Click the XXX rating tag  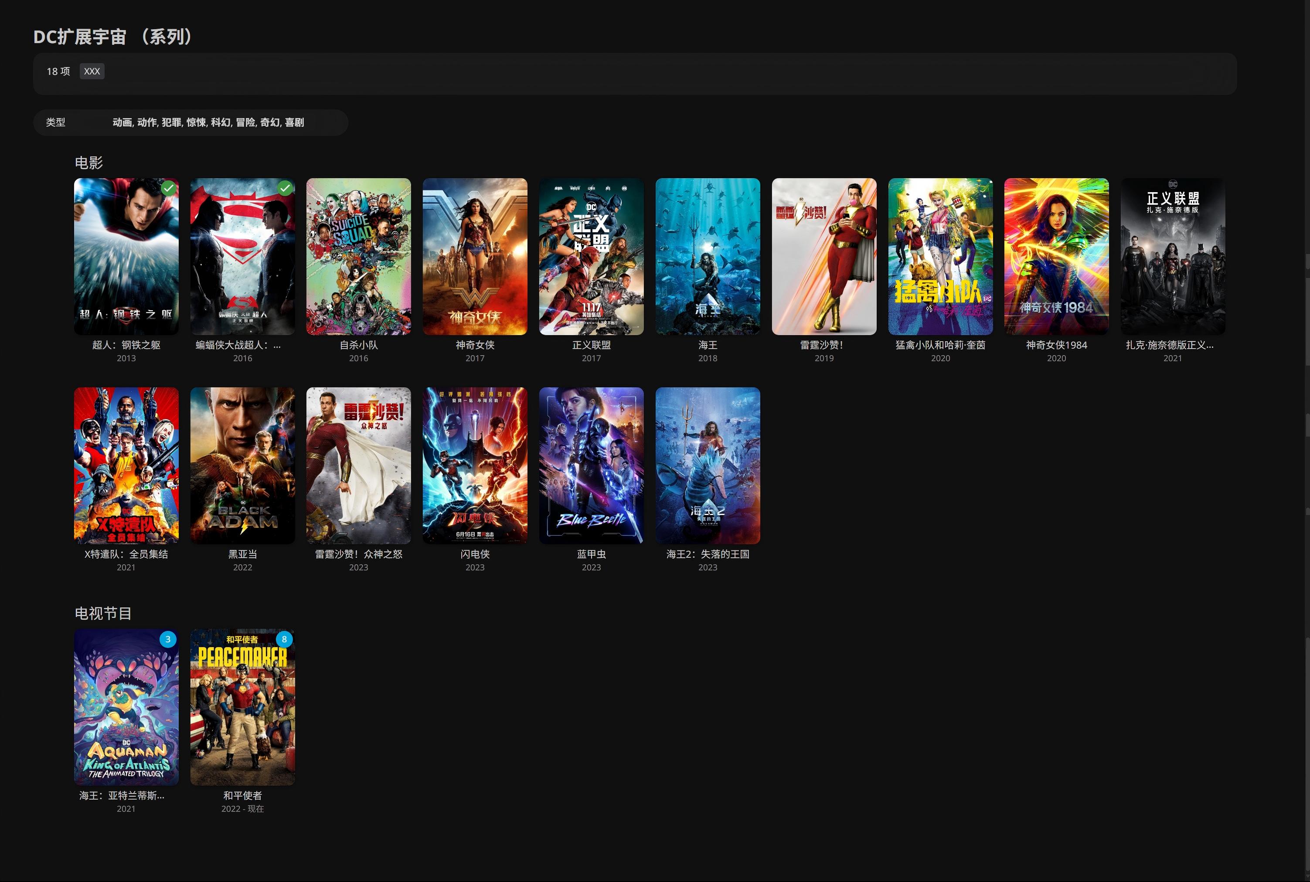click(92, 71)
